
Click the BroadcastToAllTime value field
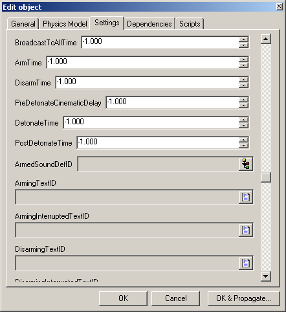point(160,42)
